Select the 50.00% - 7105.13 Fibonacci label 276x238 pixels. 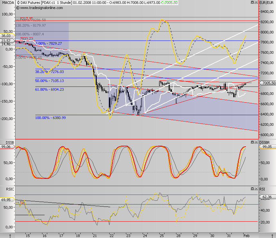point(49,81)
